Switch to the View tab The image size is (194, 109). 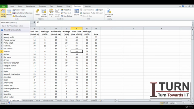click(x=68, y=6)
